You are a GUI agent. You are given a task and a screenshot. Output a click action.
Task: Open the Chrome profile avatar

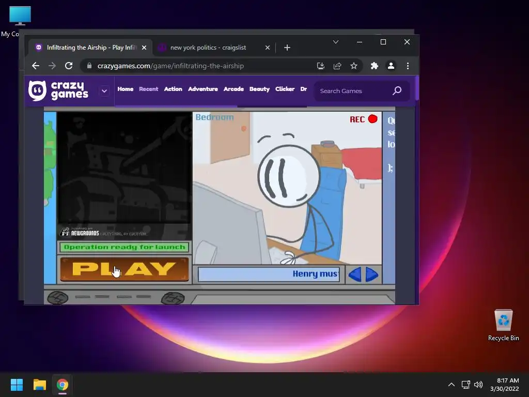[x=391, y=66]
